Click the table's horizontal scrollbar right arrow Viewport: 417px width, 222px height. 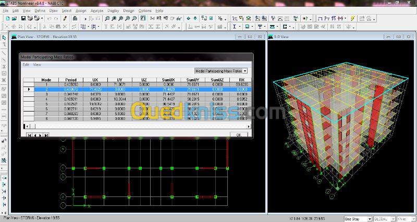249,126
